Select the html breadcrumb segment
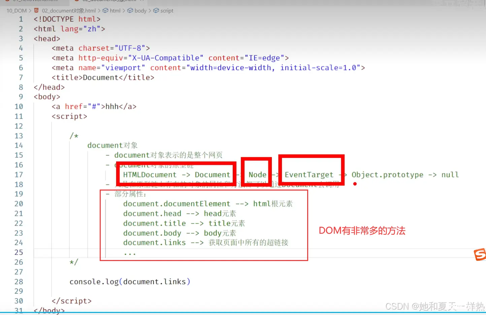Image resolution: width=486 pixels, height=315 pixels. (115, 11)
